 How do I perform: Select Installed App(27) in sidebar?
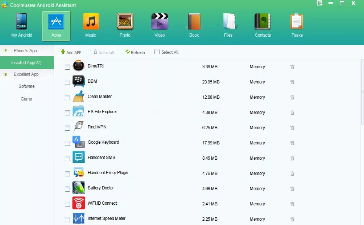27,62
